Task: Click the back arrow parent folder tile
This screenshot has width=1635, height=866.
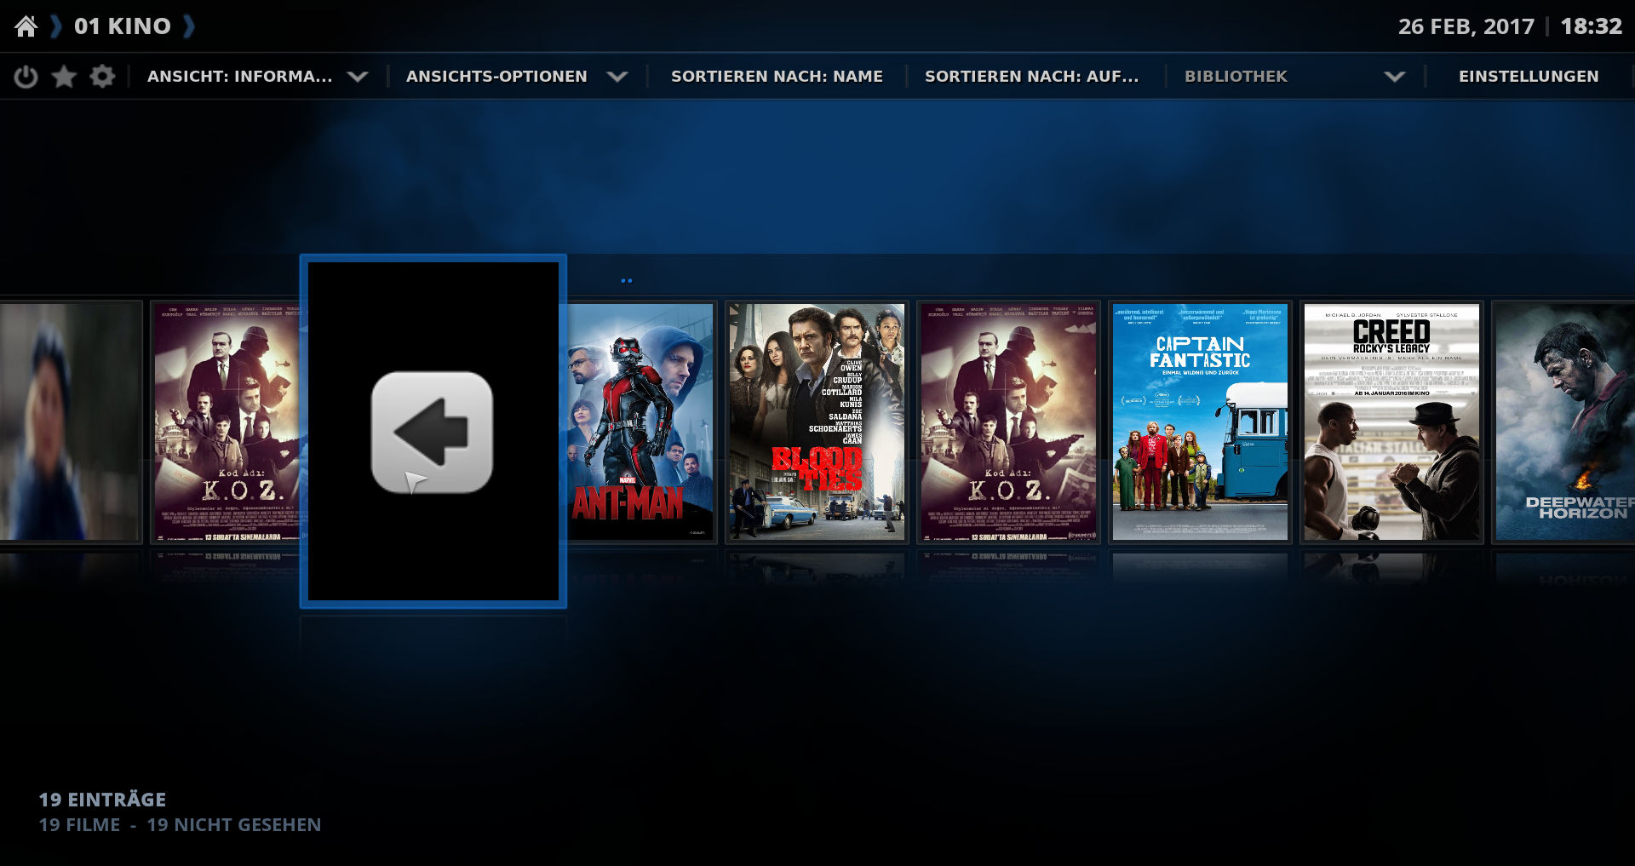Action: (x=433, y=432)
